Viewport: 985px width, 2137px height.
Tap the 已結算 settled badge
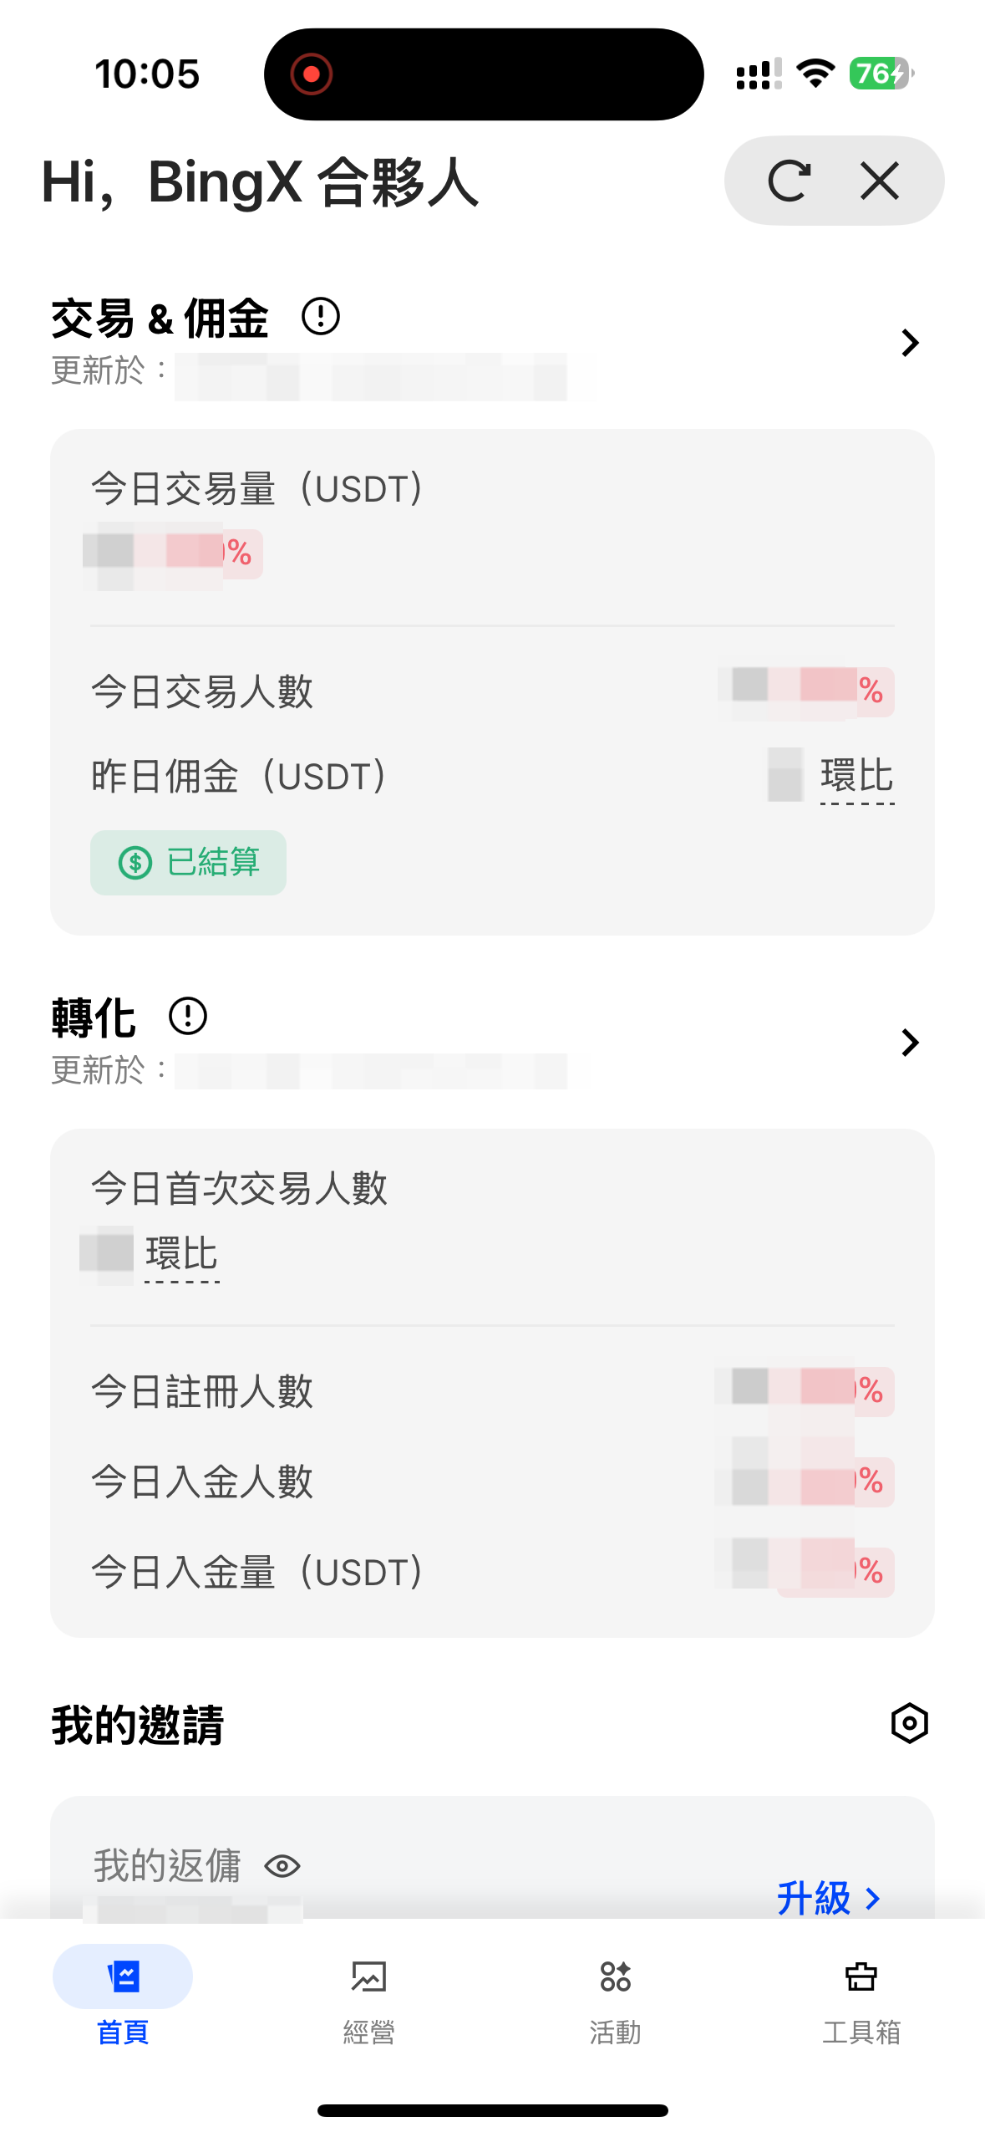[188, 863]
